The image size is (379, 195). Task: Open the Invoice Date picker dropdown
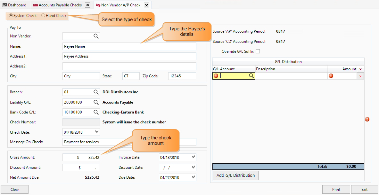[193, 157]
